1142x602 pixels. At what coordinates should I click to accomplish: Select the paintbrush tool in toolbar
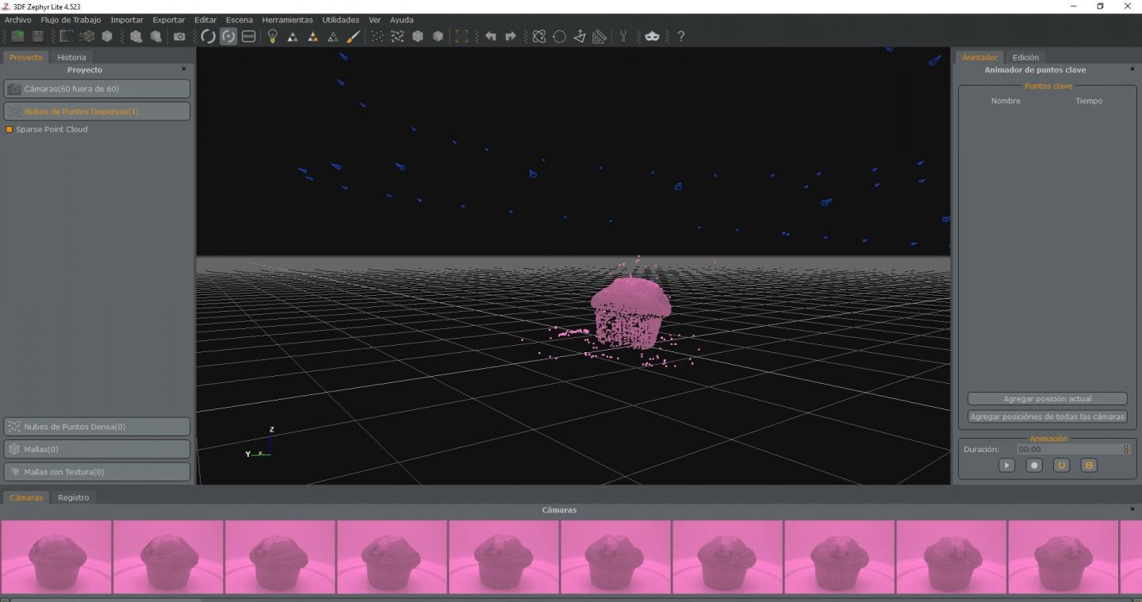pos(354,36)
